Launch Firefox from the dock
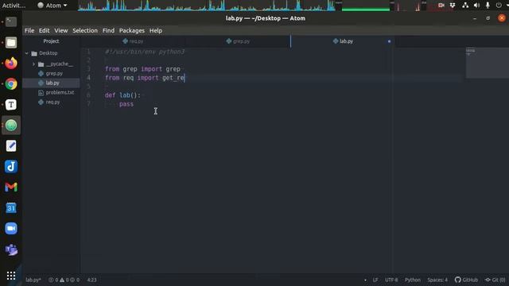 click(11, 63)
